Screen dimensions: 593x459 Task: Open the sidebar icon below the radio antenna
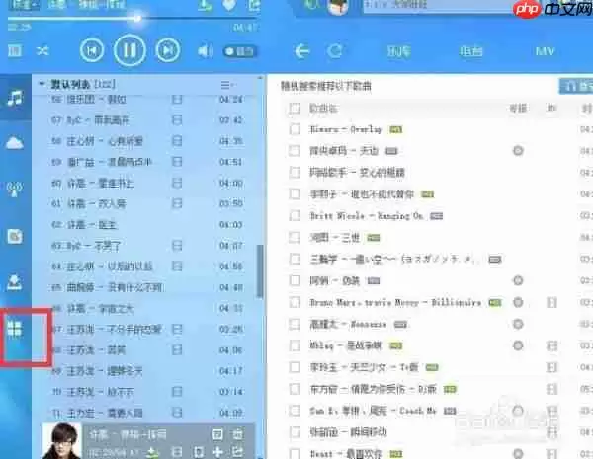[15, 237]
